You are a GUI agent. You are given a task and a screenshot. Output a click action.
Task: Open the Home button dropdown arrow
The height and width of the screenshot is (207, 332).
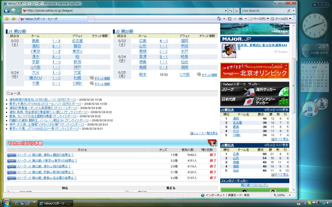(x=224, y=19)
